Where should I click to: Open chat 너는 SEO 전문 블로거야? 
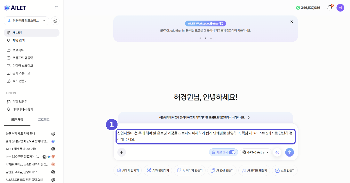coord(30,157)
